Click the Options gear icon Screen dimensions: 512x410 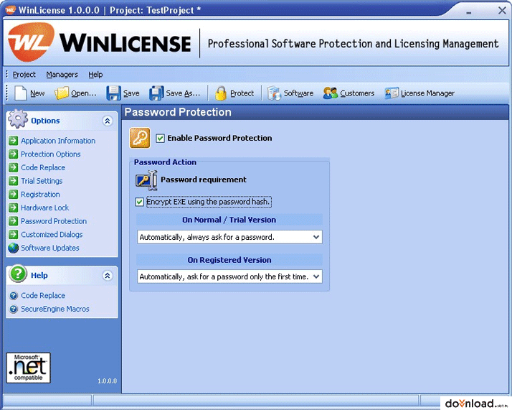18,118
